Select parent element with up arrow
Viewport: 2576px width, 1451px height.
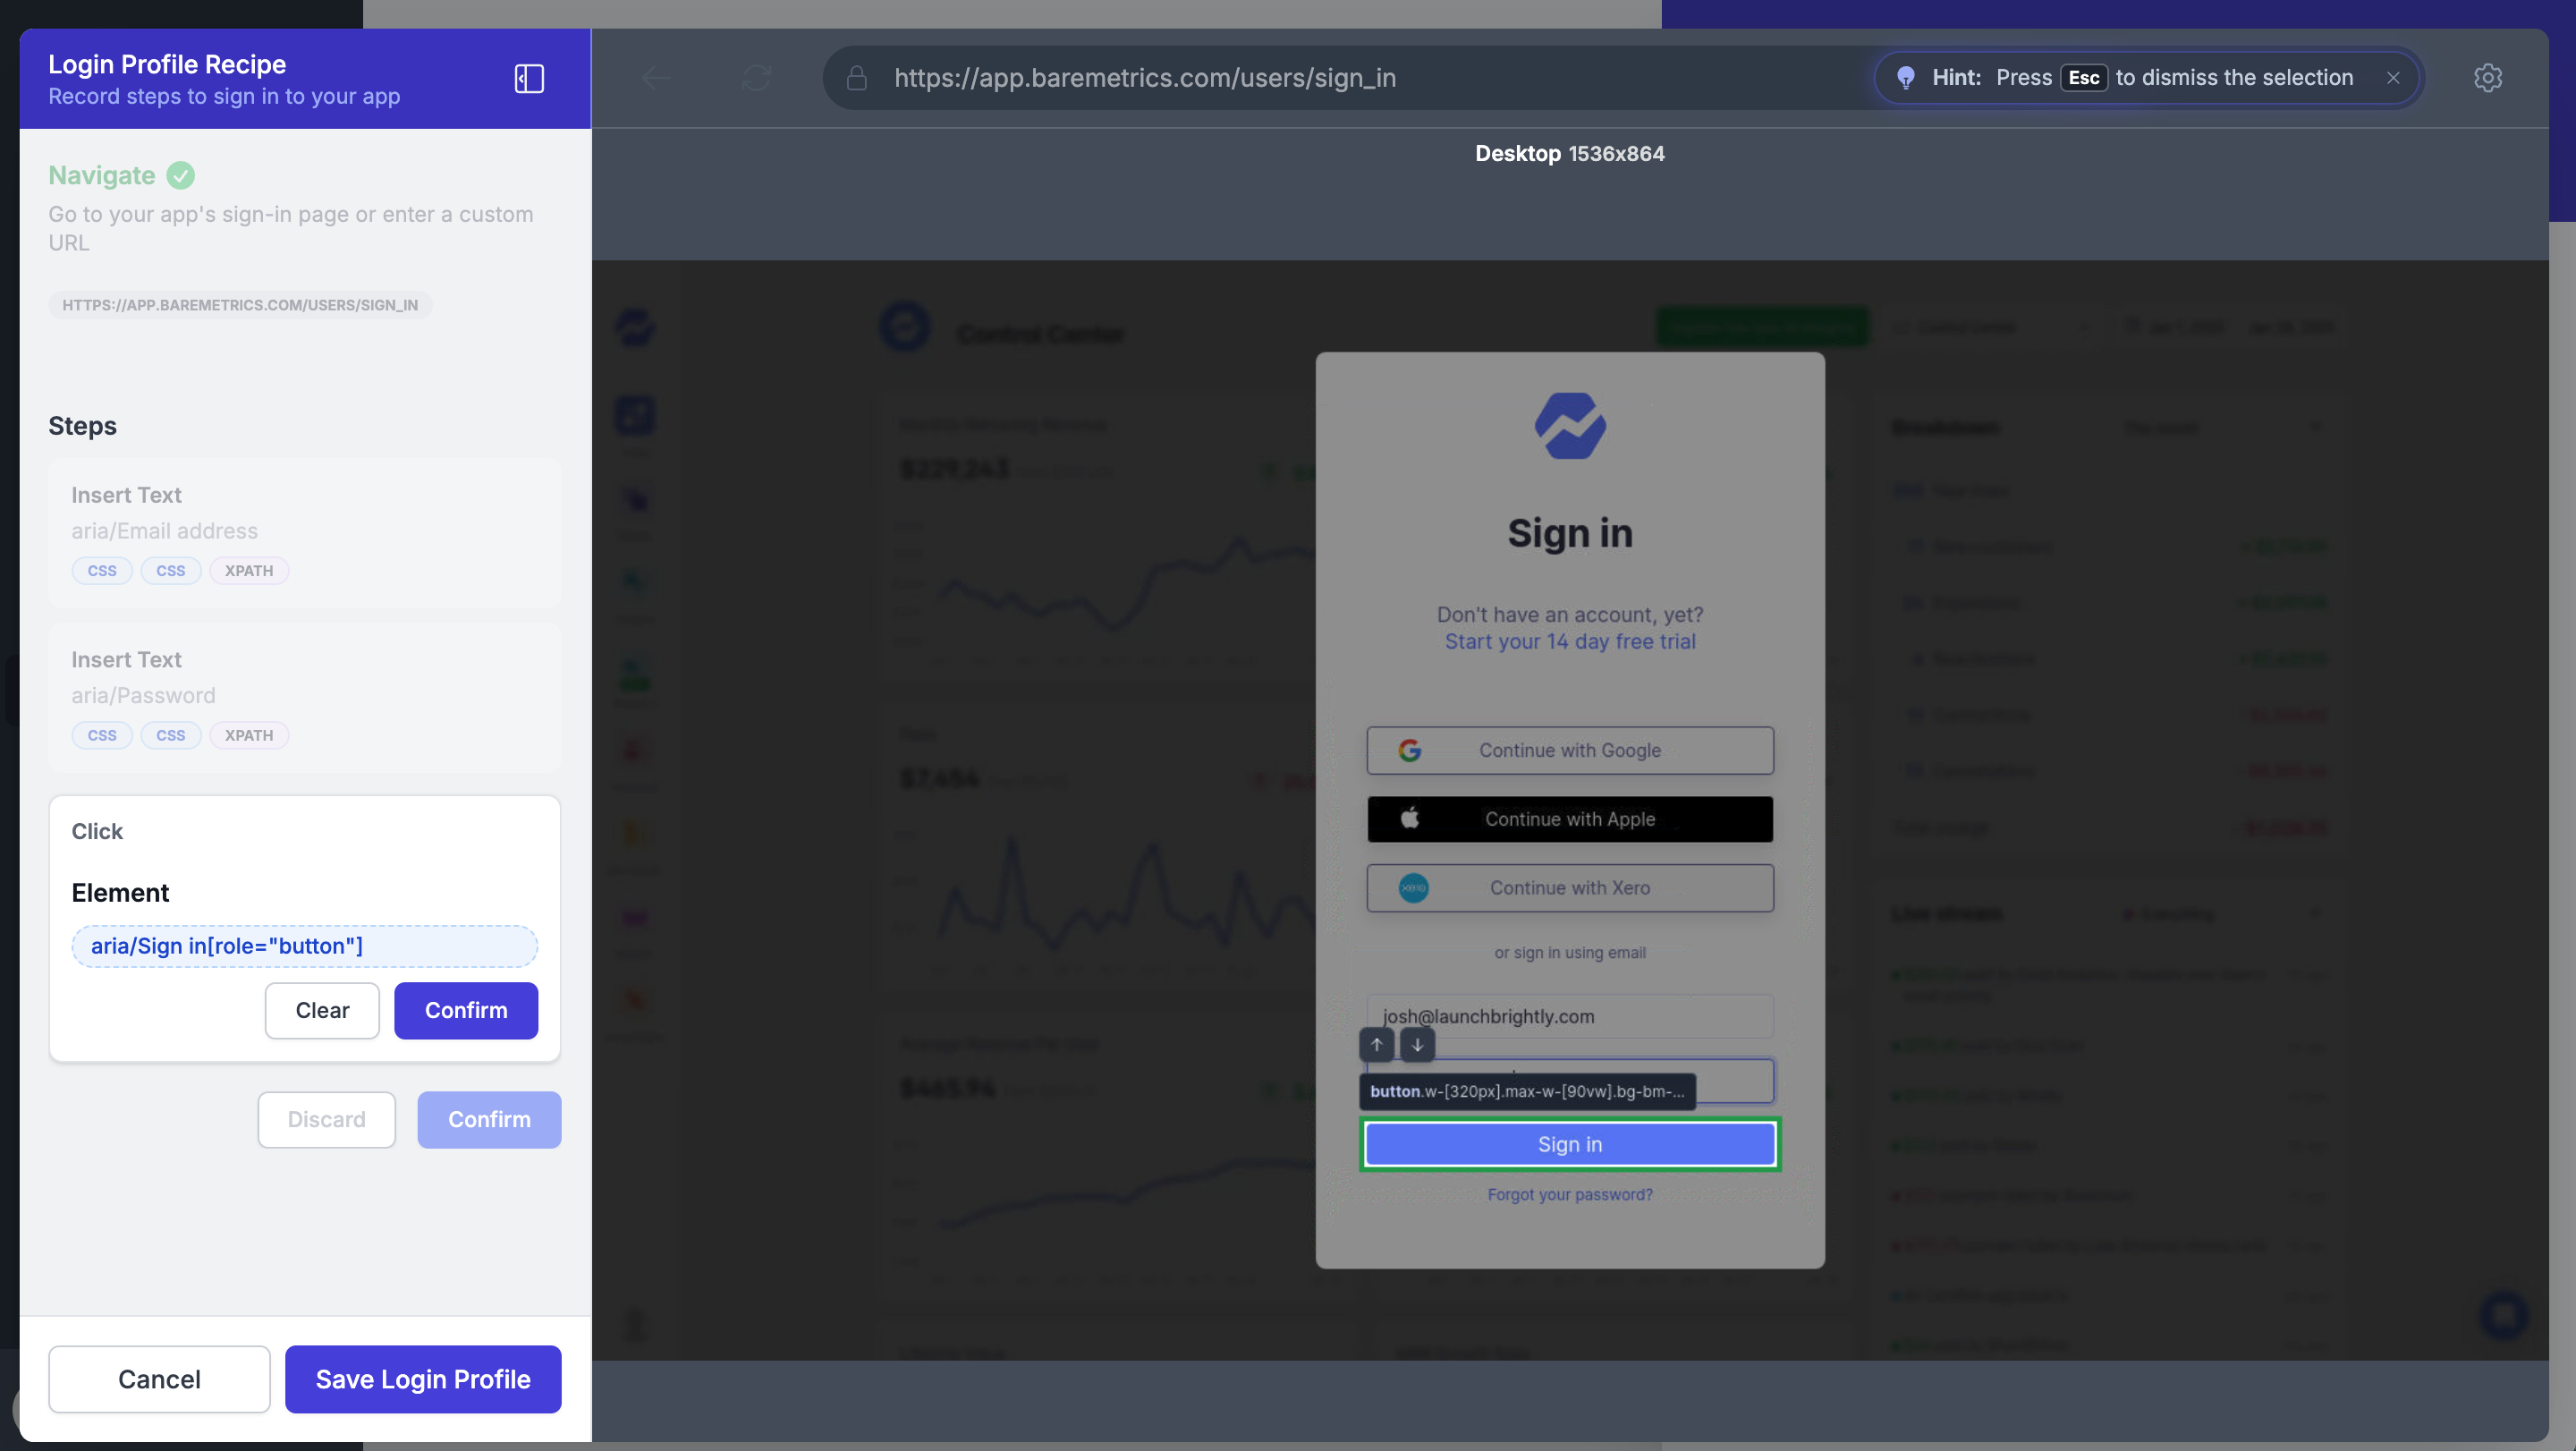point(1377,1044)
